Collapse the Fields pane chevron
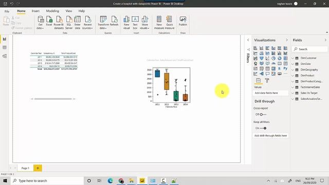 tap(325, 40)
